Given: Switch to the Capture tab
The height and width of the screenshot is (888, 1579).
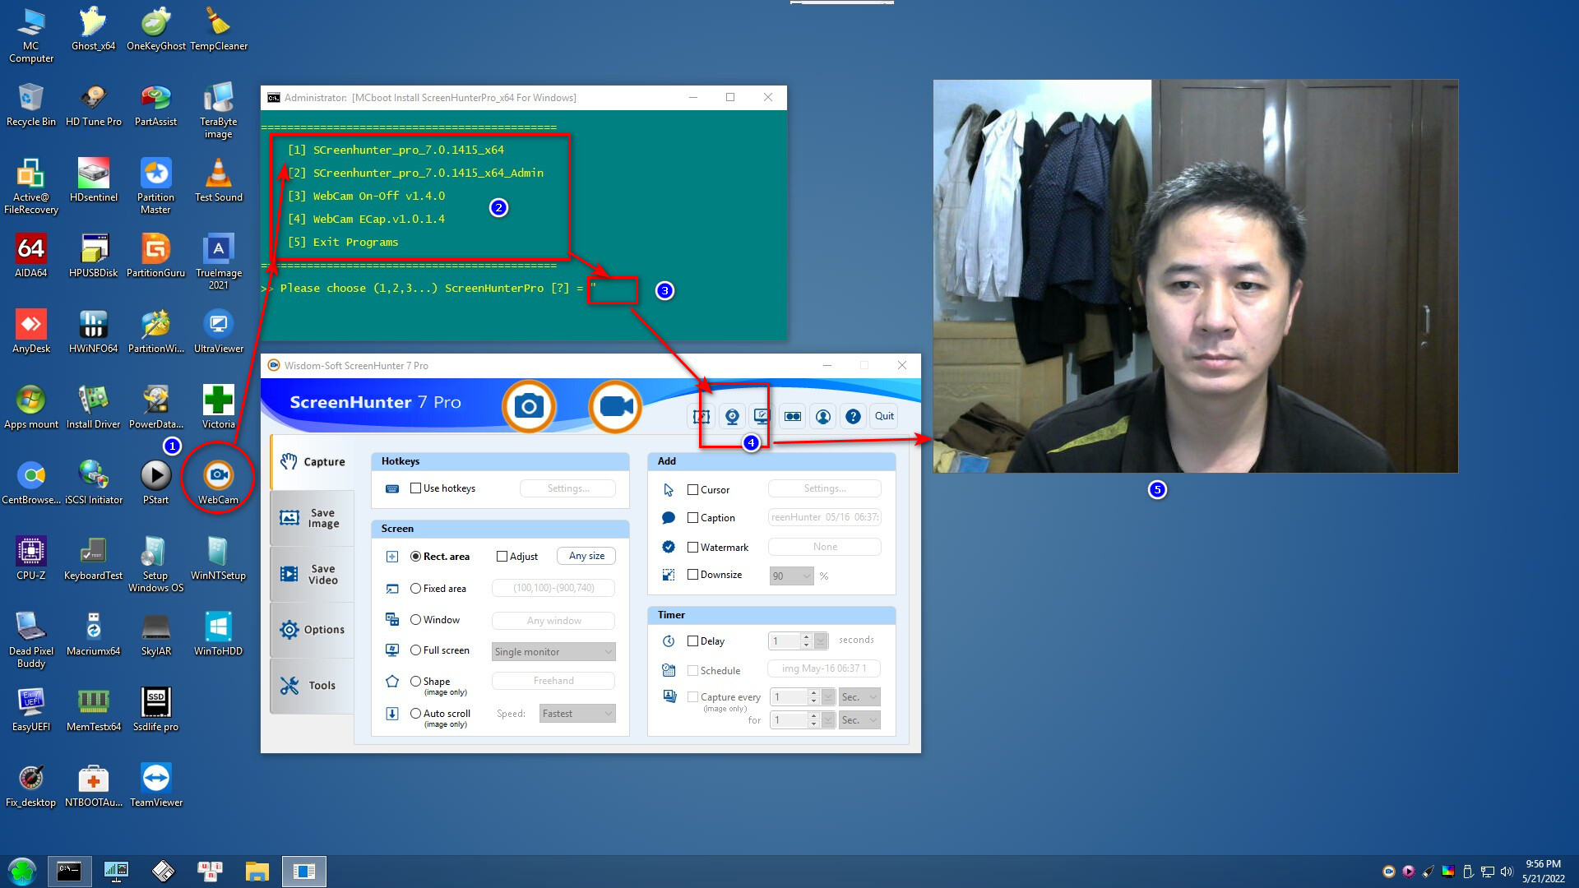Looking at the screenshot, I should 313,462.
